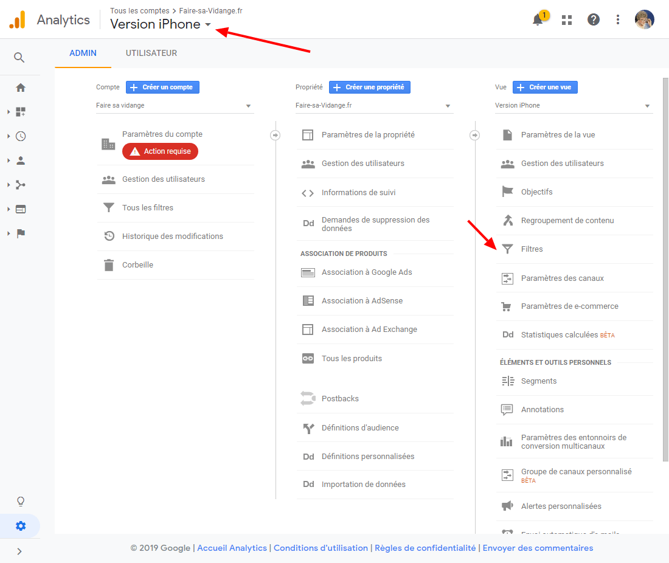
Task: Click the round arrow between Compte and Propriété
Action: (275, 135)
